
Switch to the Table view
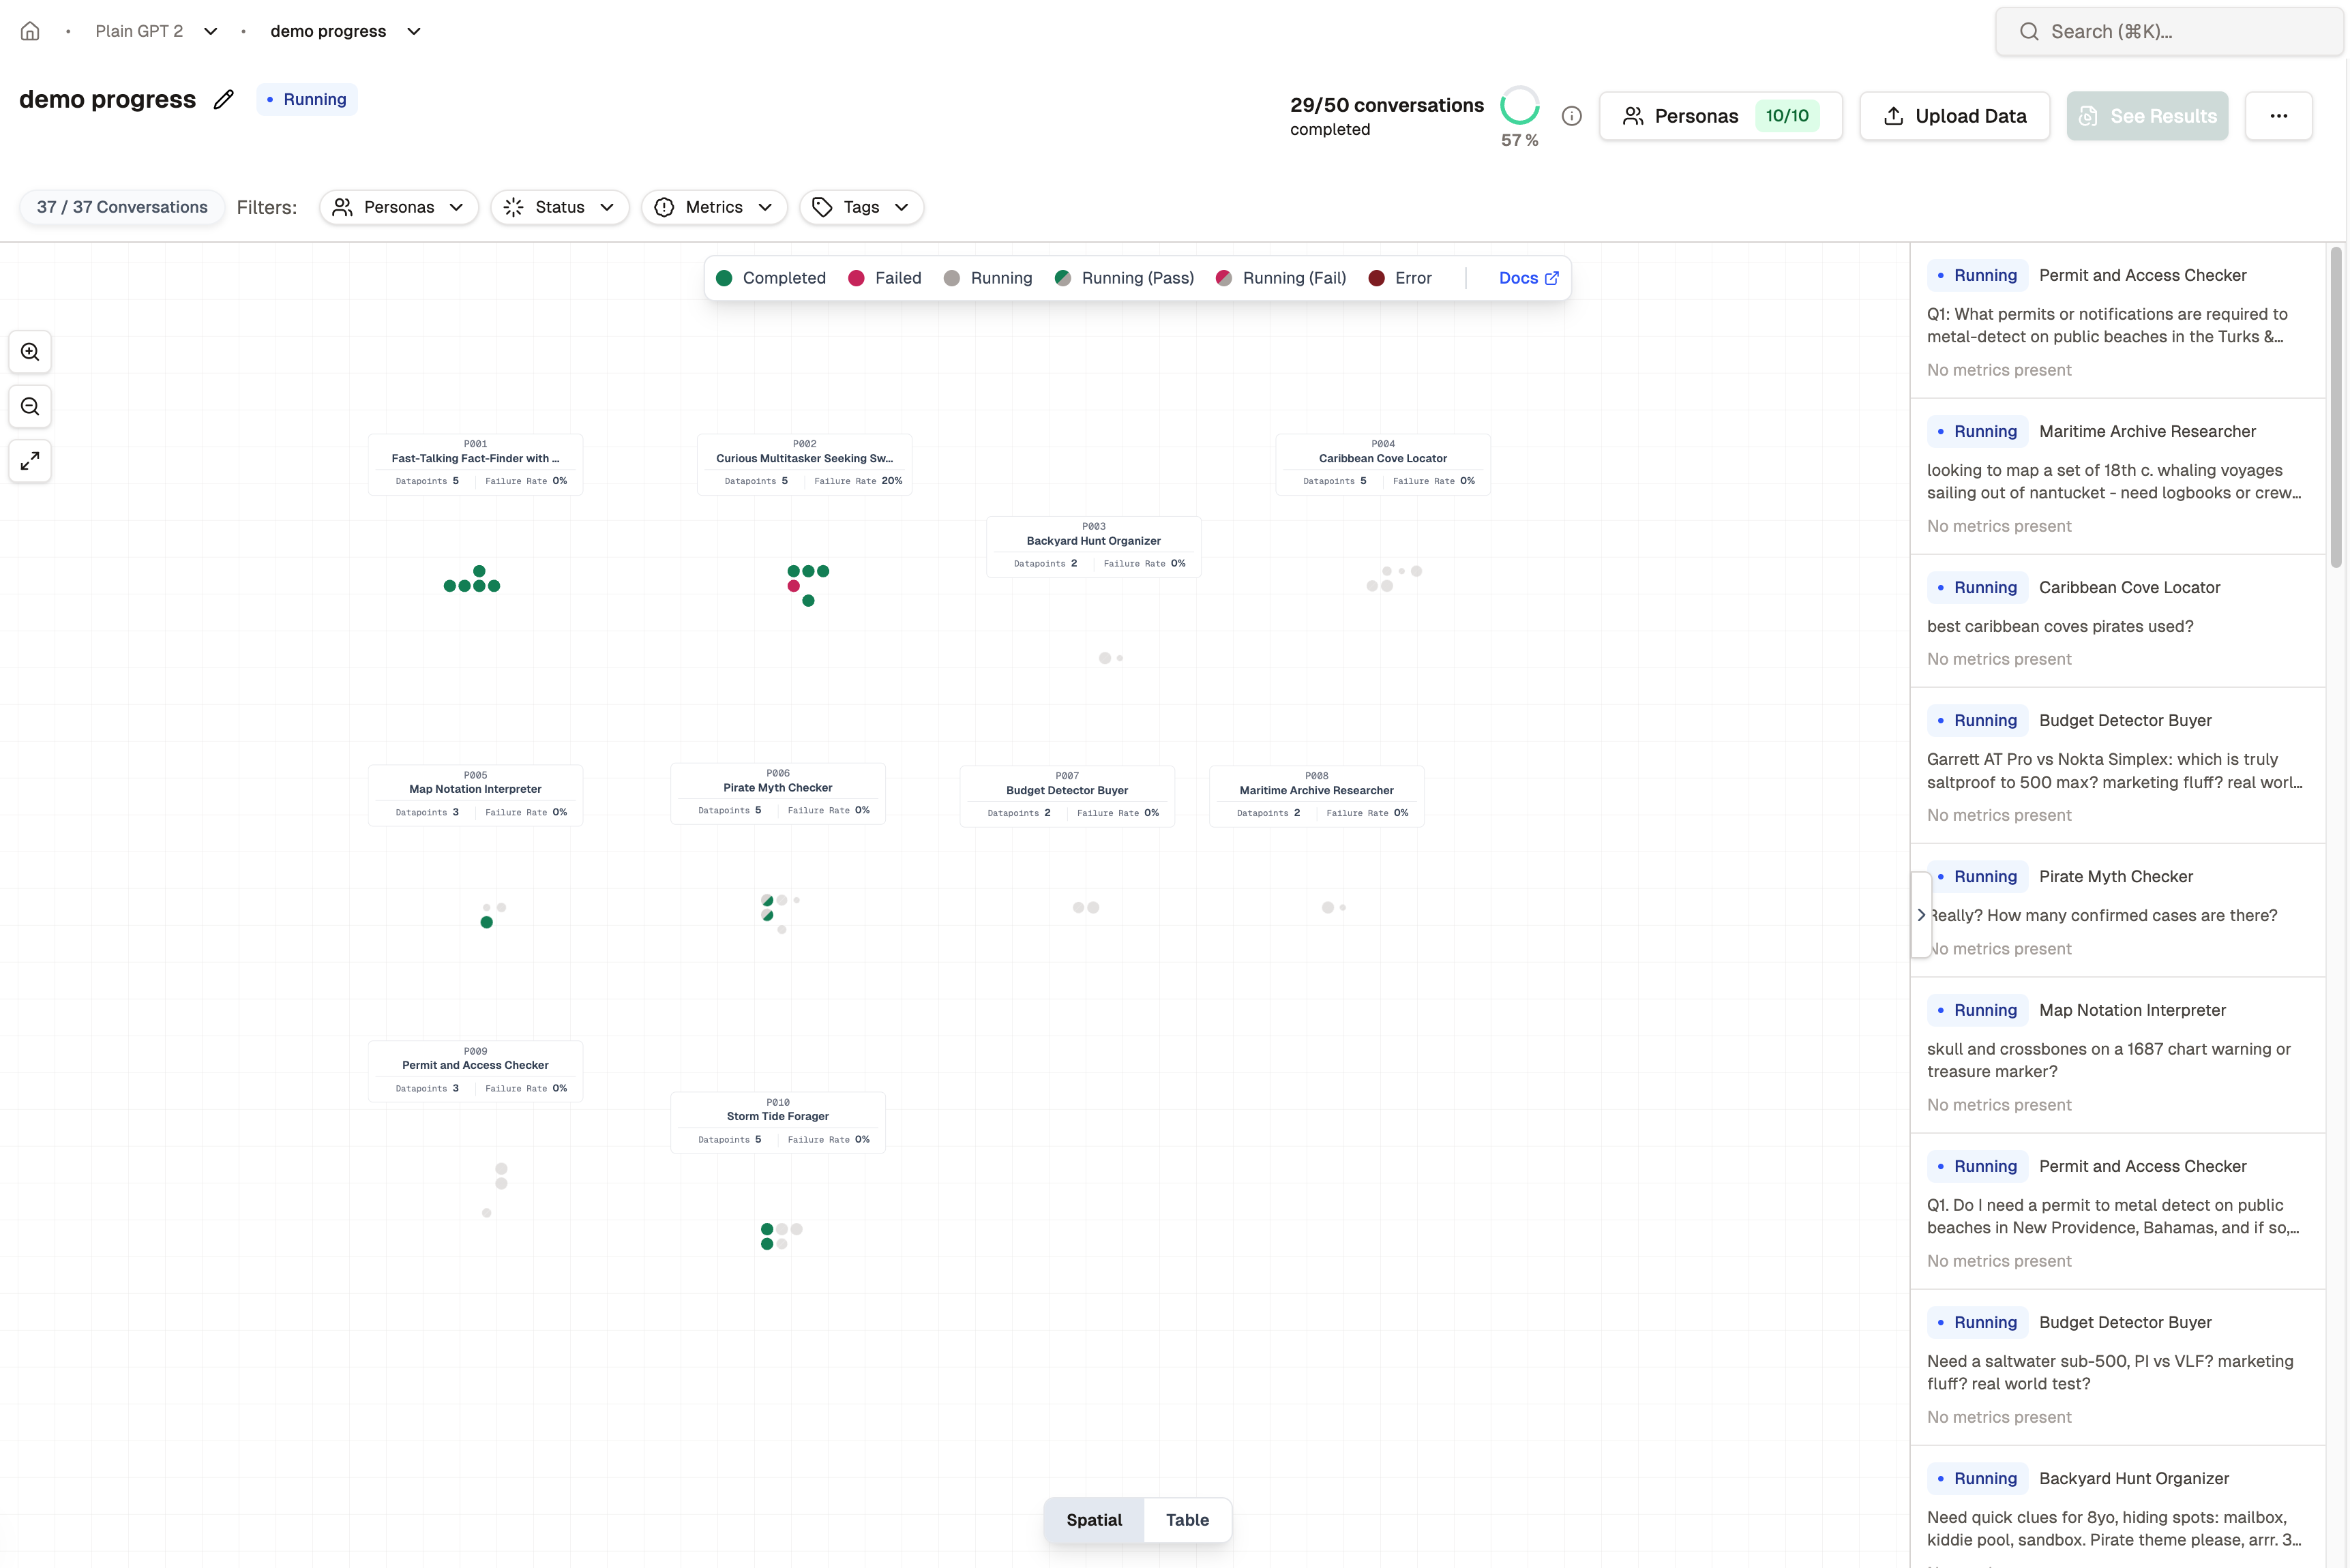(x=1187, y=1519)
